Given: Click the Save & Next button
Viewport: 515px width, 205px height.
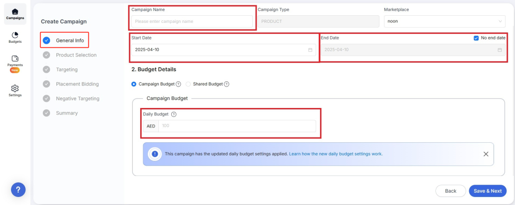Looking at the screenshot, I should [487, 191].
